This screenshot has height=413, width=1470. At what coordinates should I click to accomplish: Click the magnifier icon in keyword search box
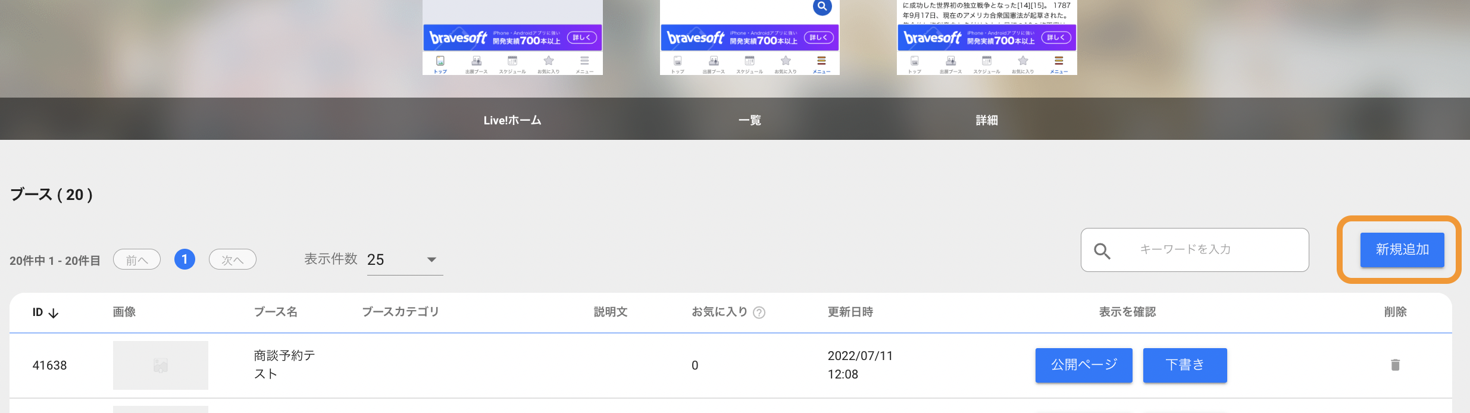[1102, 251]
